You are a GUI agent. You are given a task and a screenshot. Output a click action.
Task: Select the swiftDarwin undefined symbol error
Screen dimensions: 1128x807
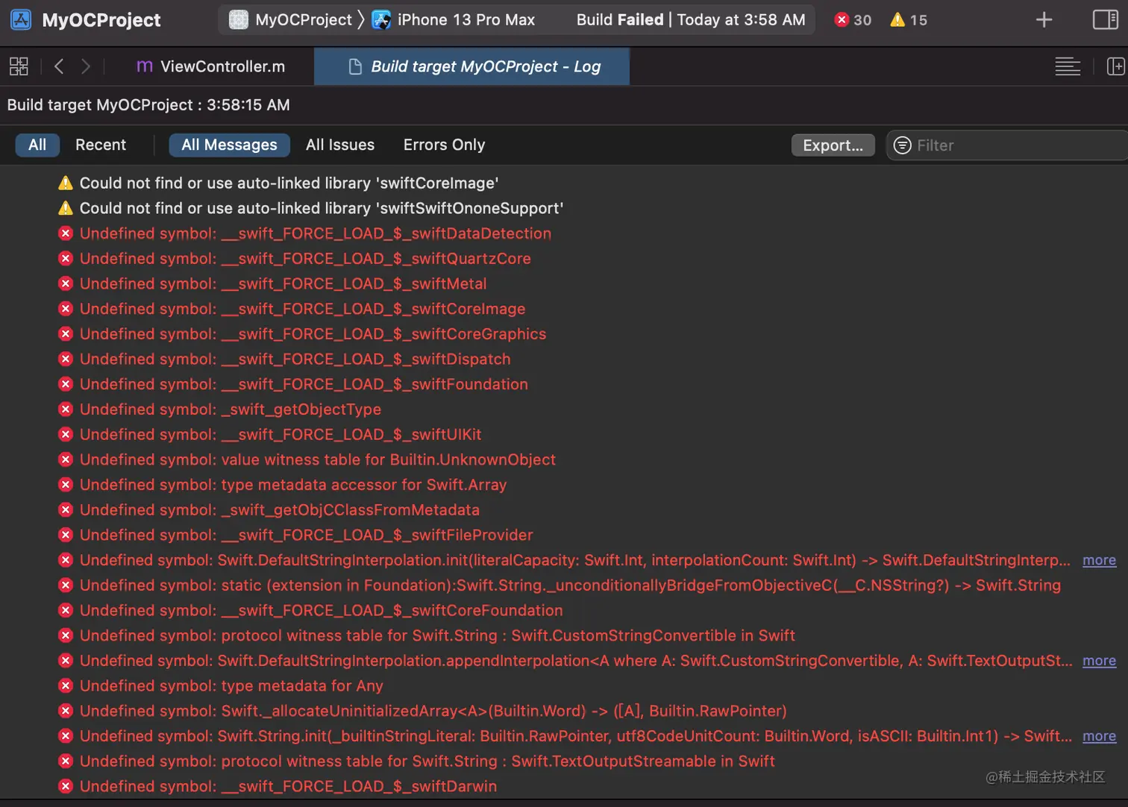(288, 786)
